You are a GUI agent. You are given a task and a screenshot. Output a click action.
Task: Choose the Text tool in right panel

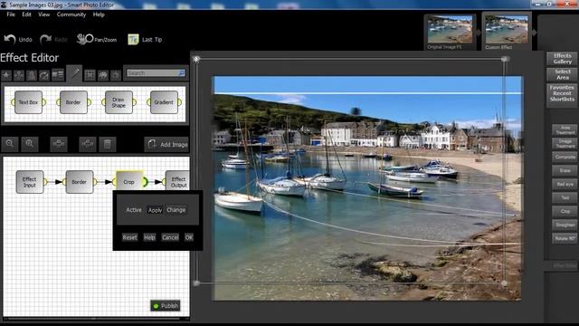click(565, 197)
